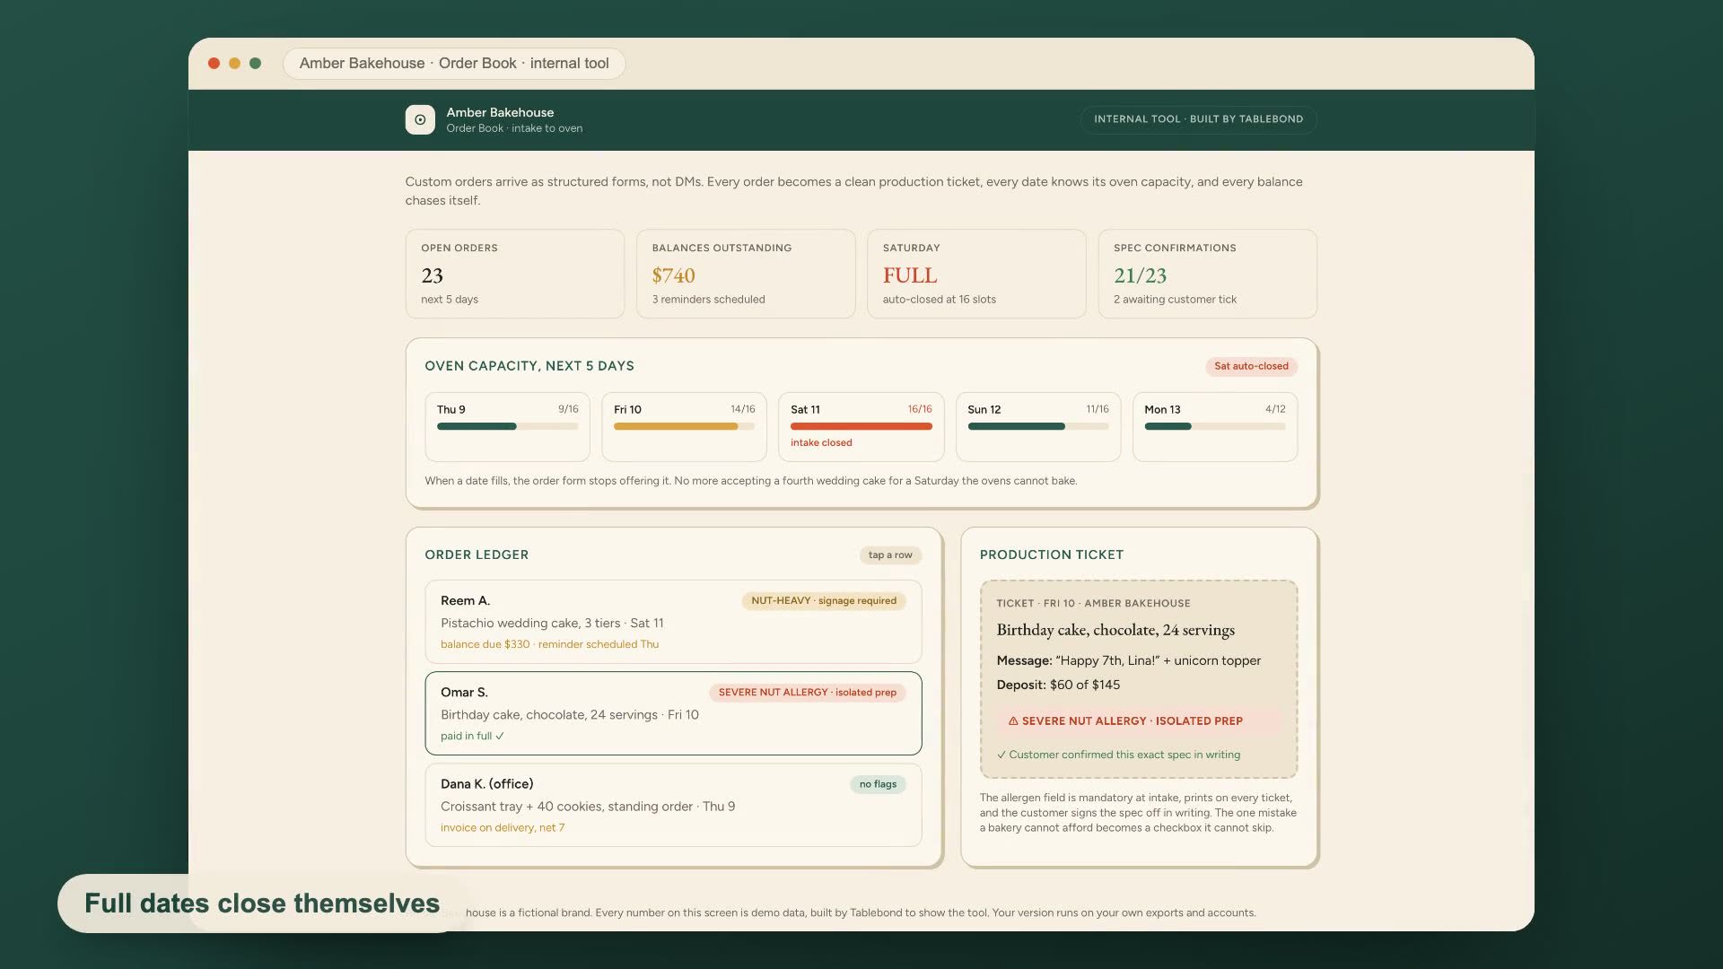Select the Thu 9 capacity card
Image resolution: width=1723 pixels, height=969 pixels.
[507, 426]
